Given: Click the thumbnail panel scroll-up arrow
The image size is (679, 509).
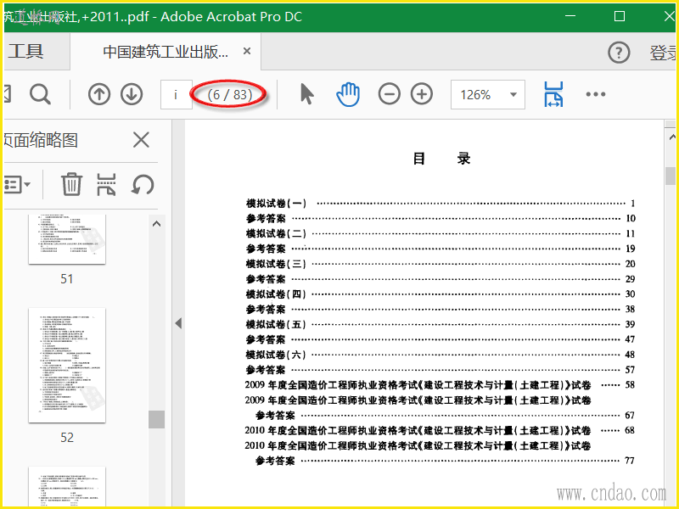Looking at the screenshot, I should click(156, 224).
